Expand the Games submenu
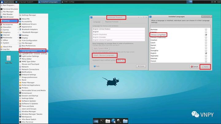221x124 pixels. [x=9, y=30]
